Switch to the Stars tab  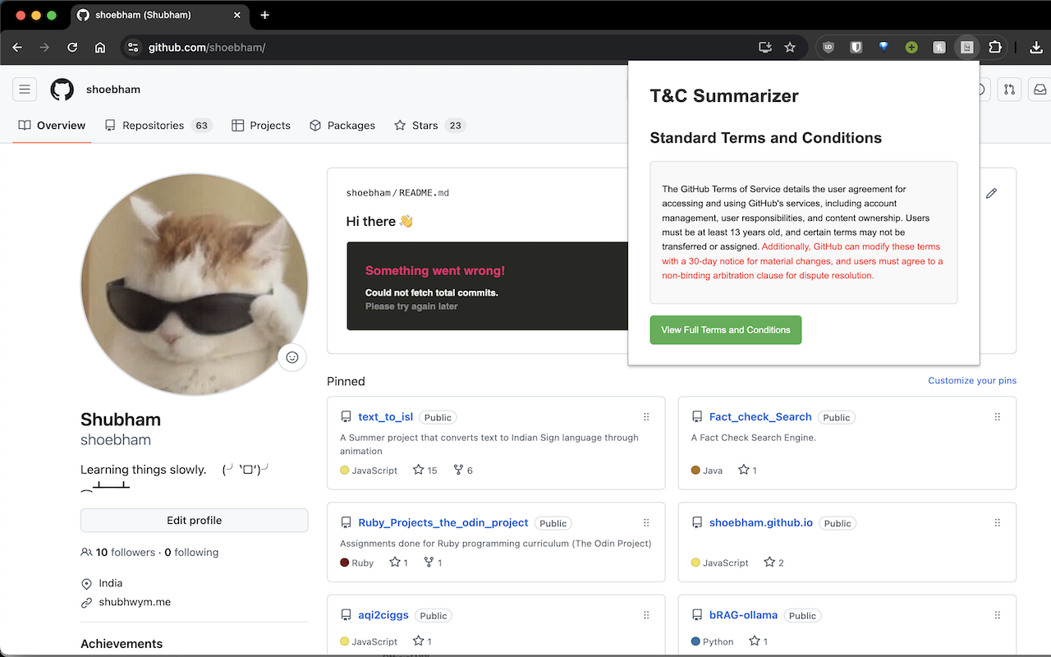point(425,126)
